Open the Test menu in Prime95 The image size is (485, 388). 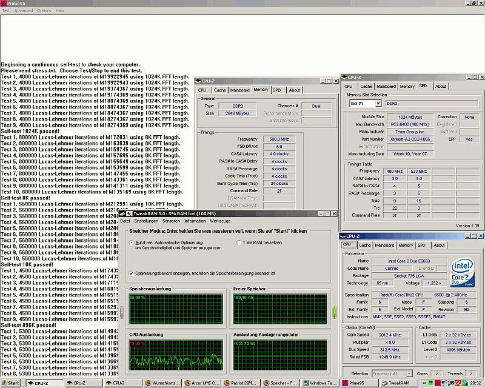pos(6,10)
